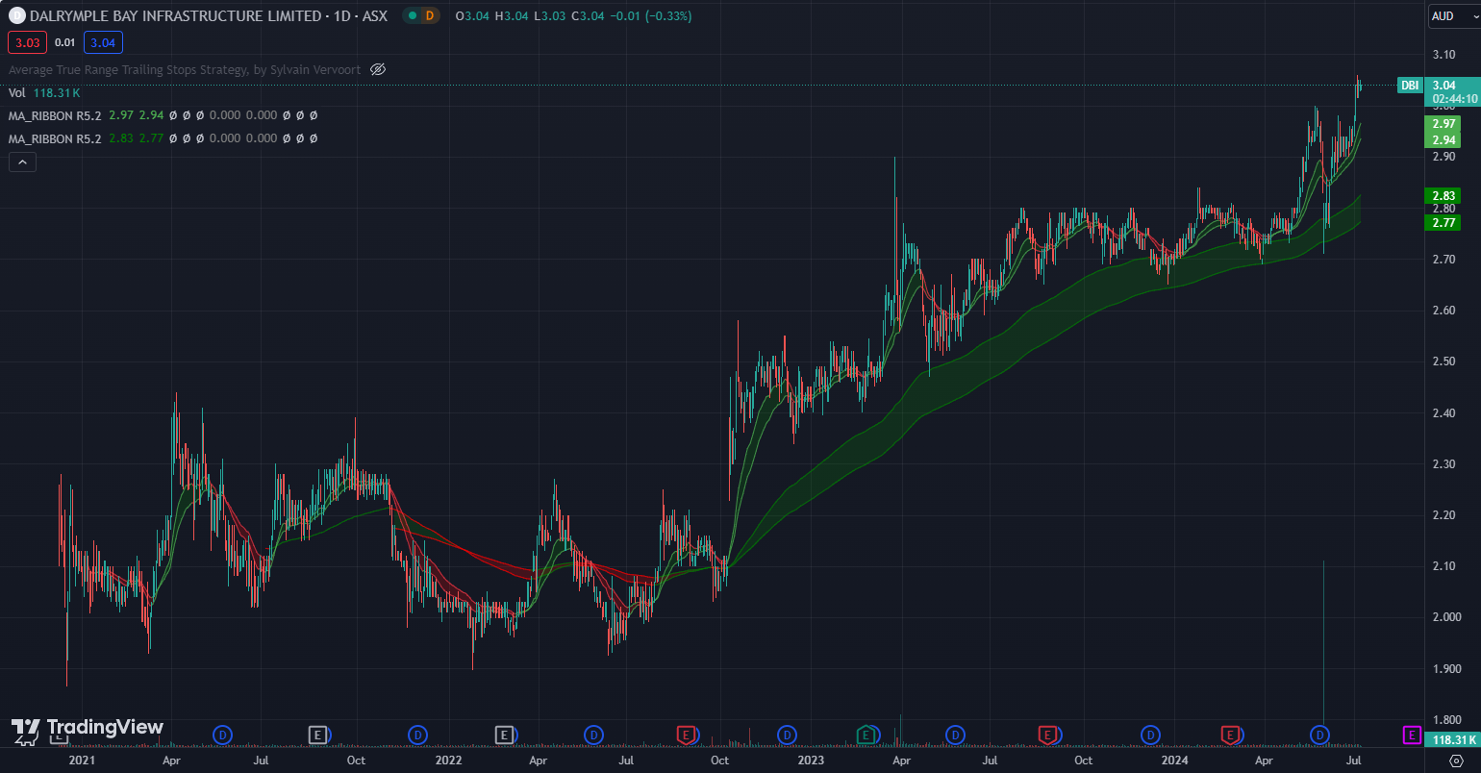This screenshot has width=1481, height=773.
Task: Click the 2022 label on time axis
Action: tap(448, 761)
